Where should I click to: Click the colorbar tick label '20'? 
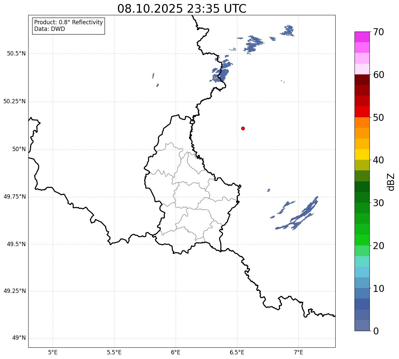tap(378, 246)
